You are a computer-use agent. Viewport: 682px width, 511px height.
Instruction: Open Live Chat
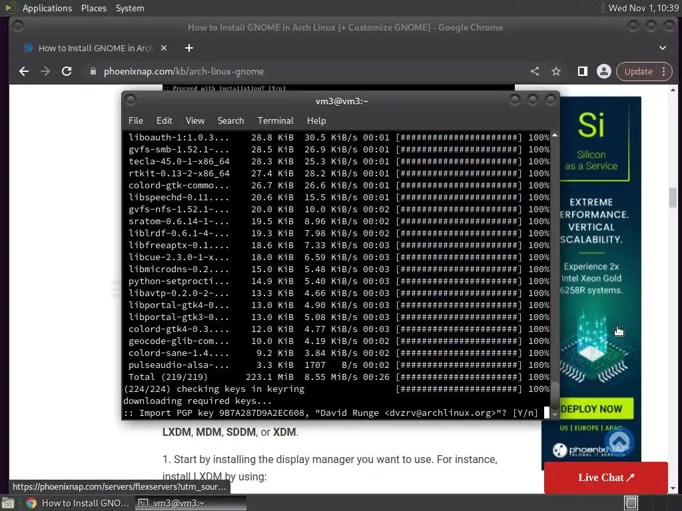point(605,478)
